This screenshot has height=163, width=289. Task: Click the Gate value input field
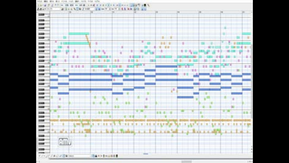[107, 9]
